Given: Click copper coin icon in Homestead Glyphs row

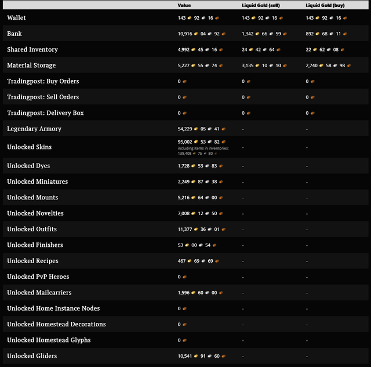Looking at the screenshot, I should pos(184,340).
